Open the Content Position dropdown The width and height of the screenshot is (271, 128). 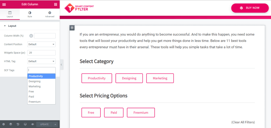point(42,44)
